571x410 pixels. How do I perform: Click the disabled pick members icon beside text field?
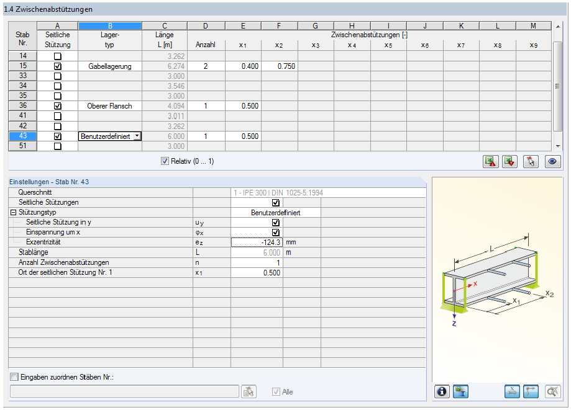[249, 391]
